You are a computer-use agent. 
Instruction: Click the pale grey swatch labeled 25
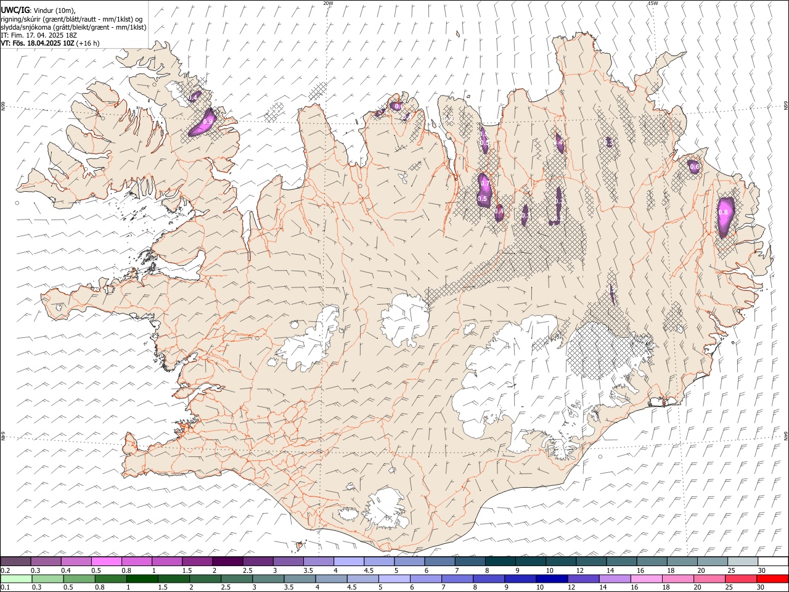[743, 561]
